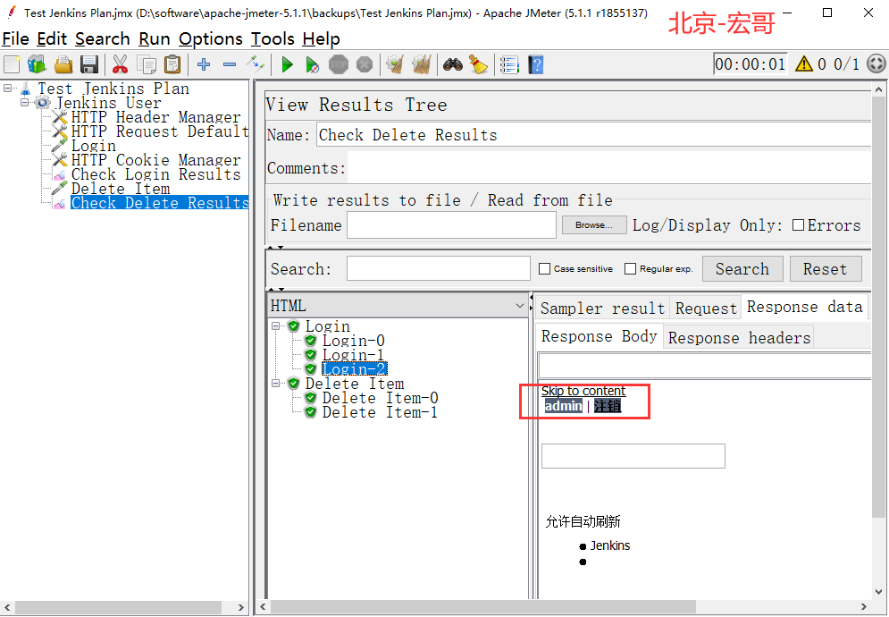Viewport: 889px width, 617px height.
Task: Click the Reset button
Action: 826,268
